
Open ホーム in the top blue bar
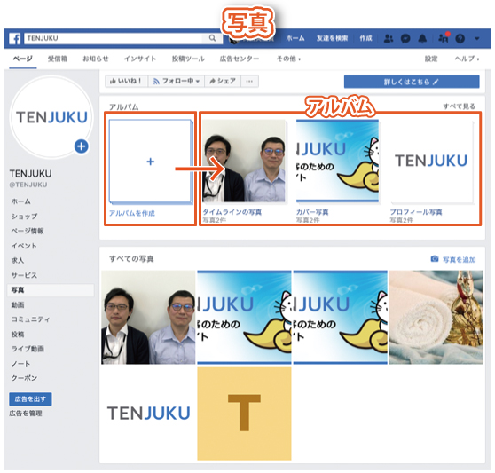point(295,38)
